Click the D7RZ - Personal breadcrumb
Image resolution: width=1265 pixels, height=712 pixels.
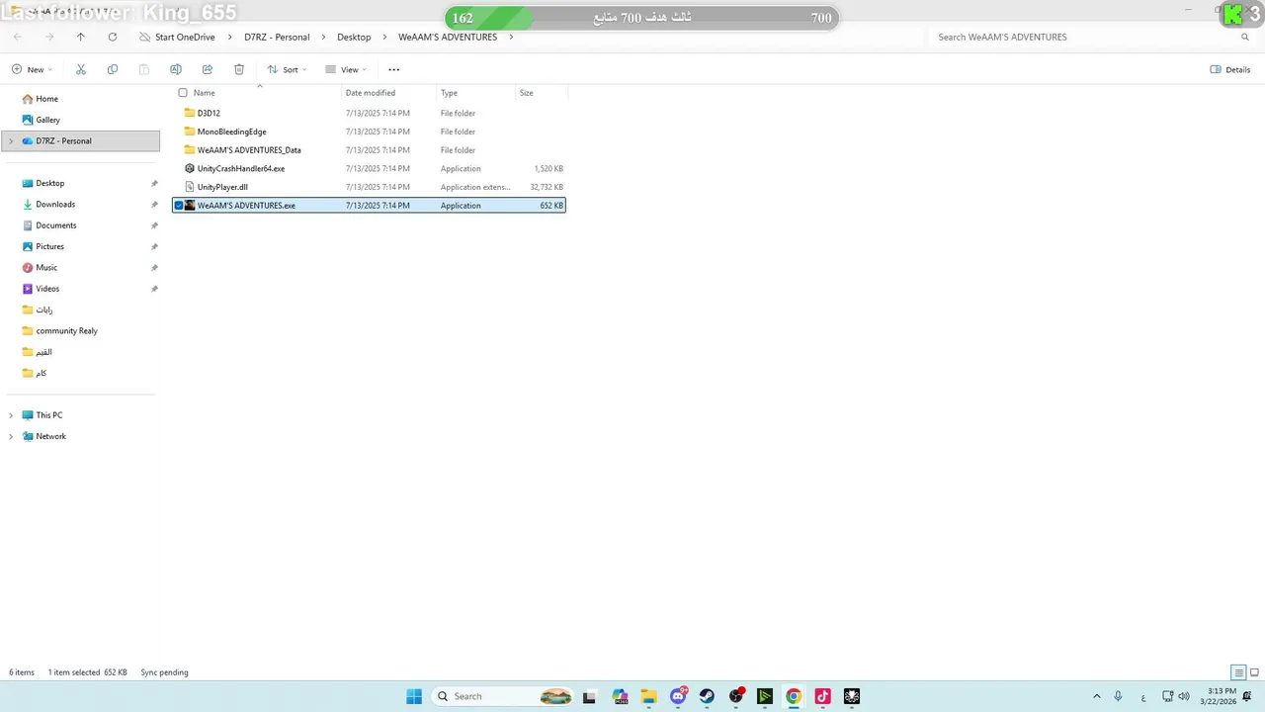click(277, 37)
